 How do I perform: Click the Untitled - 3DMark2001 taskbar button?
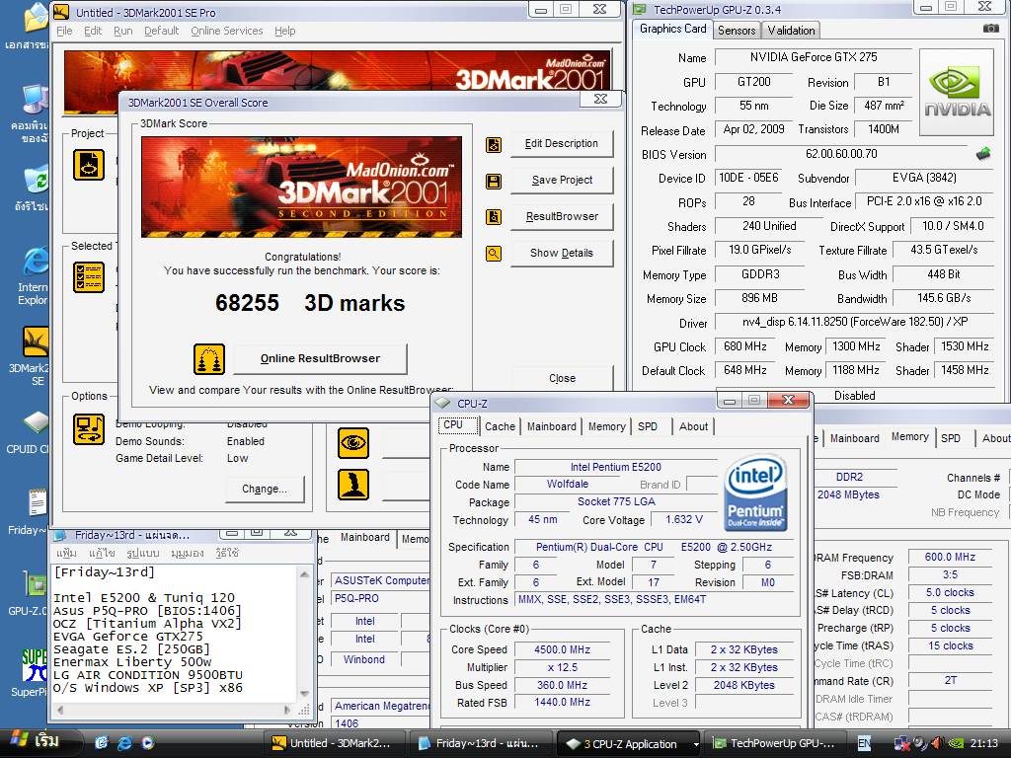pyautogui.click(x=334, y=743)
